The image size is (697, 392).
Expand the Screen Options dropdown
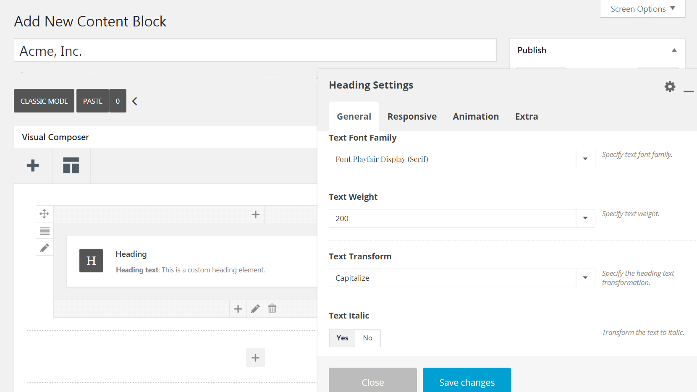(x=643, y=9)
